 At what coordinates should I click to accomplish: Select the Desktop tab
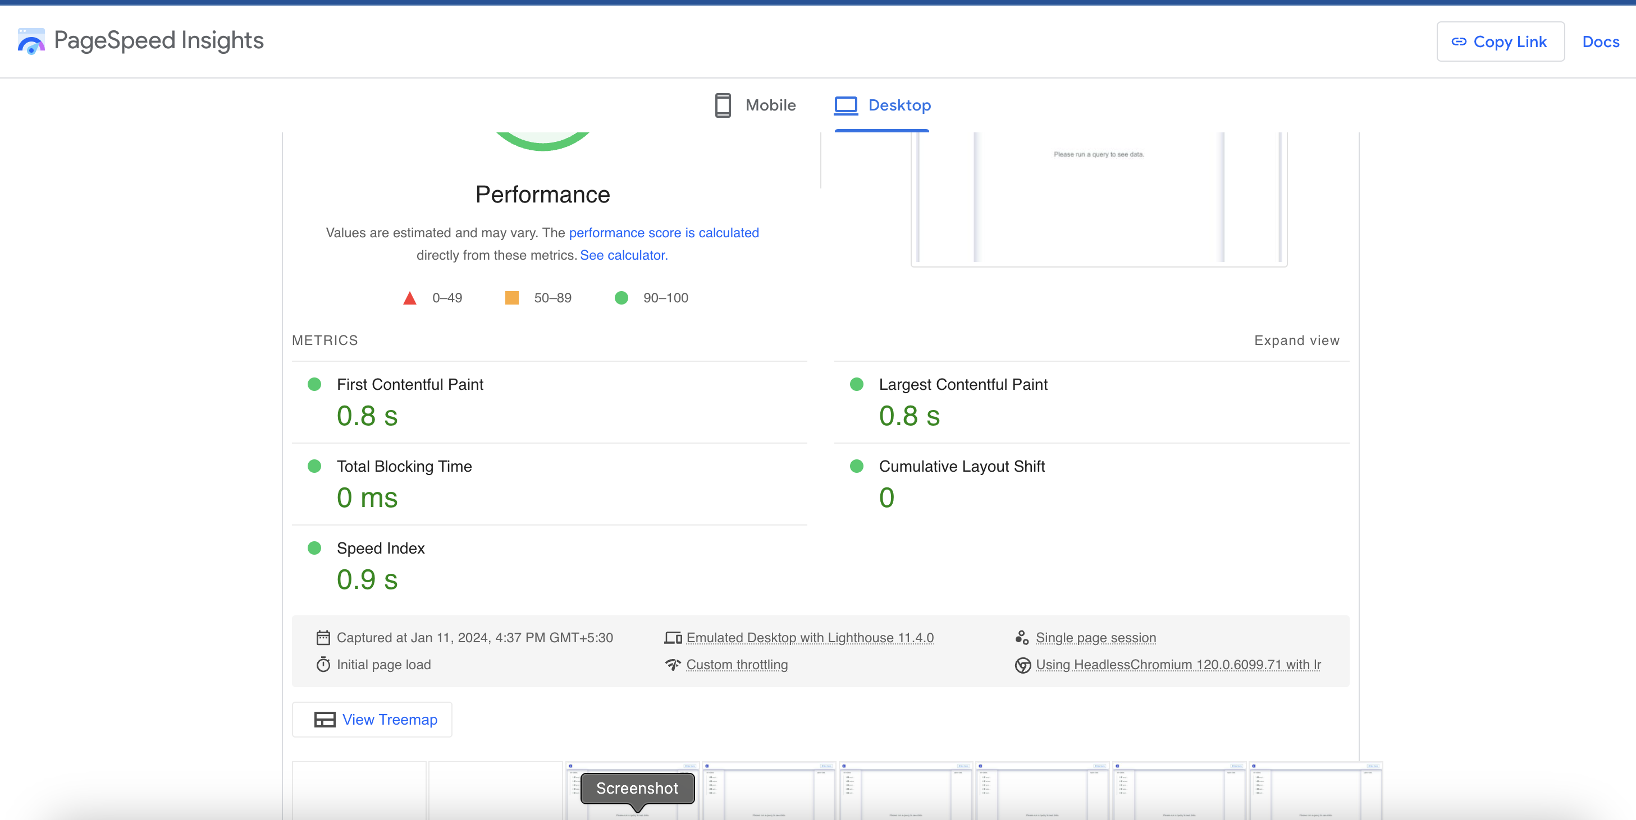[x=882, y=105]
